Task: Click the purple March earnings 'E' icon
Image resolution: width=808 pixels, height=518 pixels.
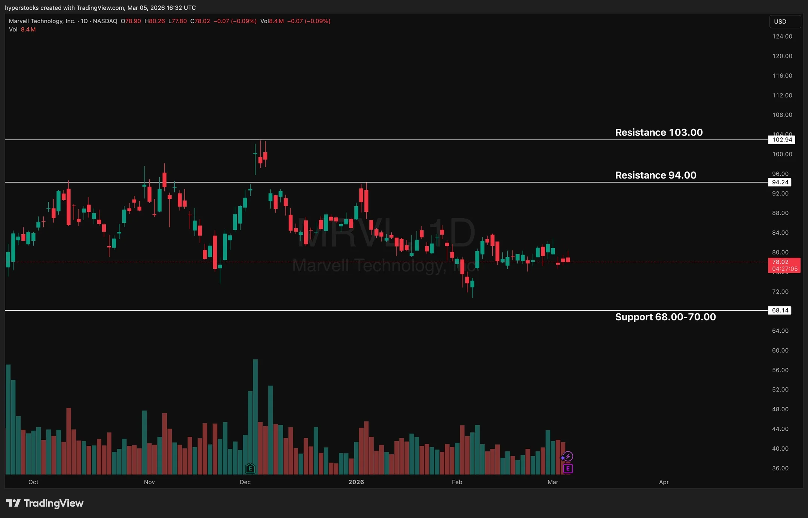Action: (x=568, y=468)
